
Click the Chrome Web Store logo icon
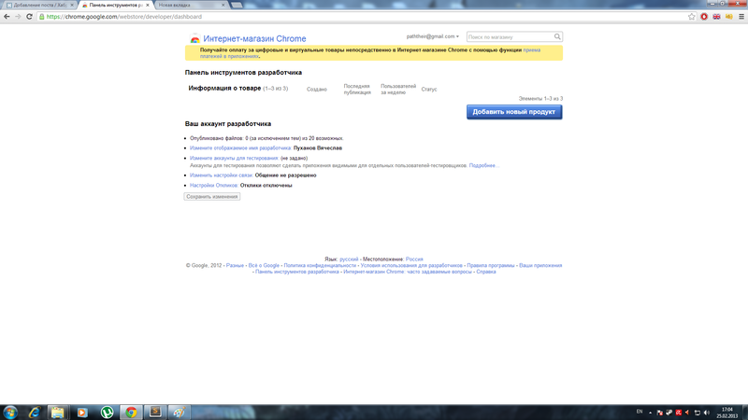coord(194,38)
